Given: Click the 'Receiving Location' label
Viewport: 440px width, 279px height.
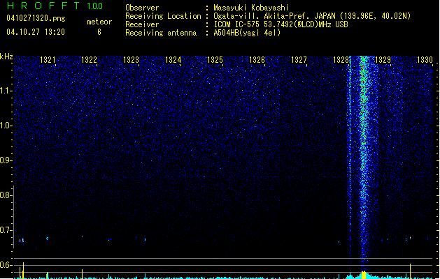Looking at the screenshot, I should 163,16.
